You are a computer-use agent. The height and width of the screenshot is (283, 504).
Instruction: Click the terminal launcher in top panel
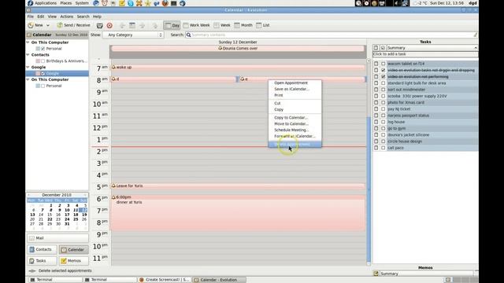pyautogui.click(x=173, y=3)
